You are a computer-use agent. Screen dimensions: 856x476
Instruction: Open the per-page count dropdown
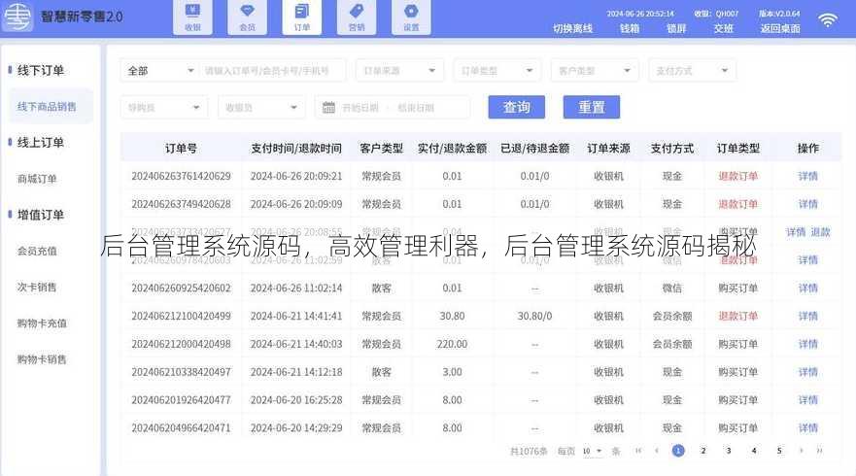[592, 451]
